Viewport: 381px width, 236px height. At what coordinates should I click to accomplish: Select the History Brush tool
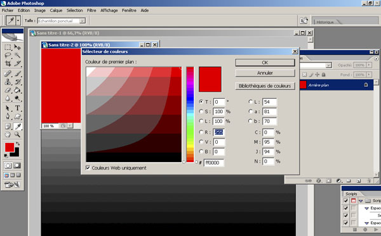[17, 82]
